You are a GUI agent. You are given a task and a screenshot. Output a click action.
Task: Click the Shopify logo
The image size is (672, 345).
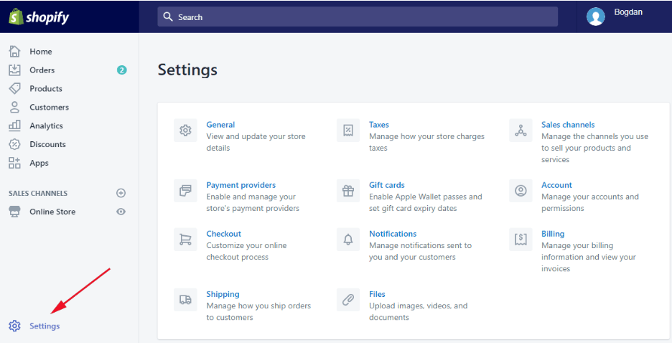(39, 17)
